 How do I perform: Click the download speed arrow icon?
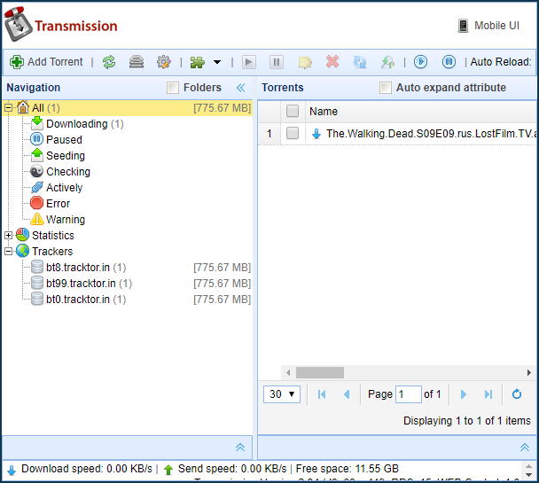point(12,470)
